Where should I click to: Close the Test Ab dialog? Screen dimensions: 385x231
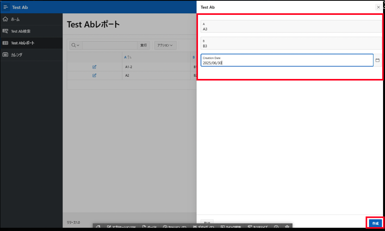pyautogui.click(x=378, y=7)
